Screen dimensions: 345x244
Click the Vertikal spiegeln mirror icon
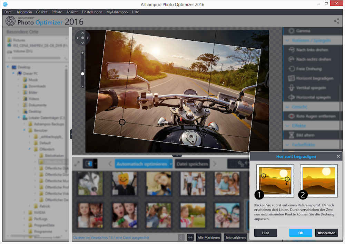coord(291,88)
